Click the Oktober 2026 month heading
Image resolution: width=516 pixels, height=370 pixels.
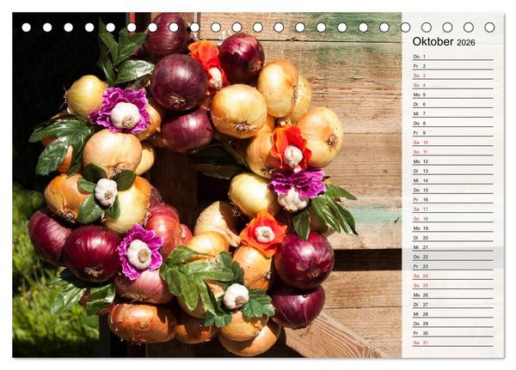(444, 42)
